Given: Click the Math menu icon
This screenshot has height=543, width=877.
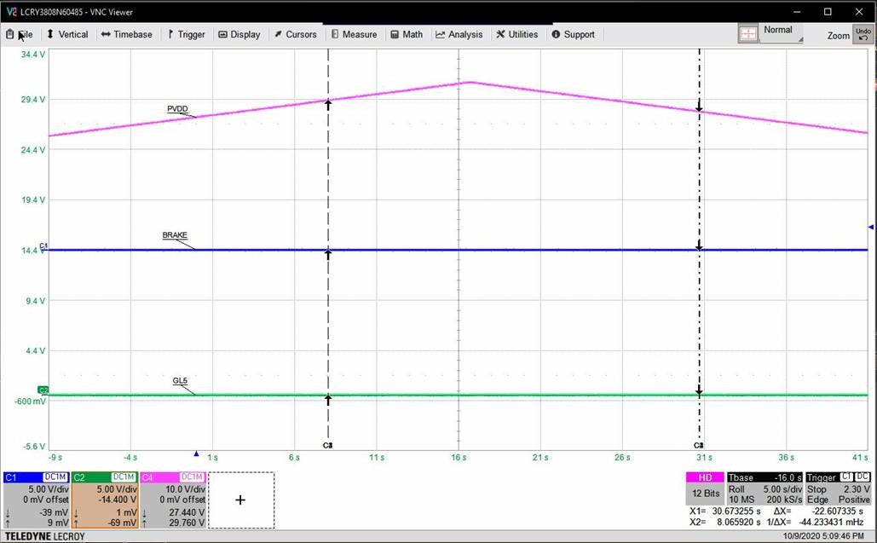Looking at the screenshot, I should click(394, 34).
